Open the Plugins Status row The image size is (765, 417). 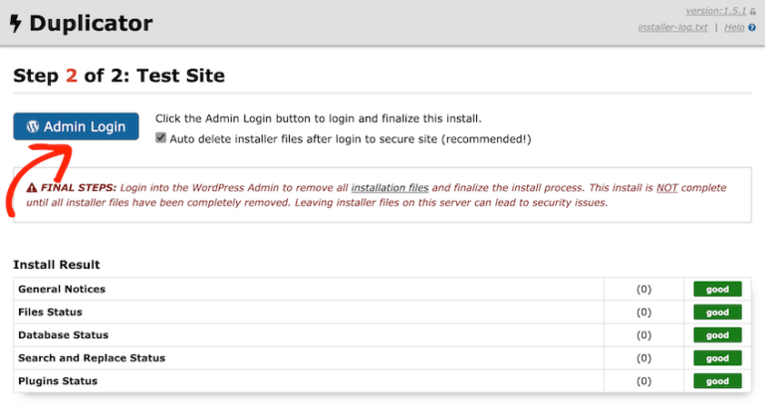click(x=58, y=381)
